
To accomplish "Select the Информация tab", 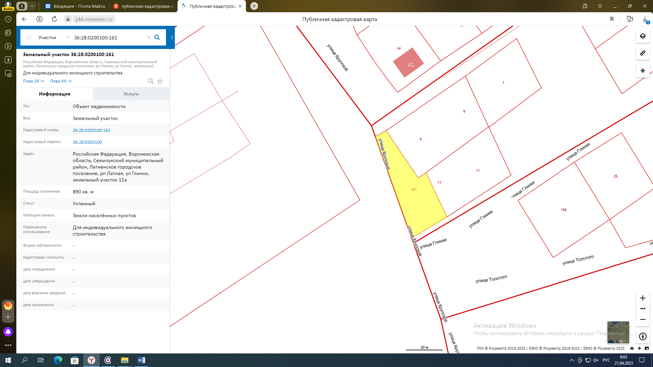I will point(54,94).
